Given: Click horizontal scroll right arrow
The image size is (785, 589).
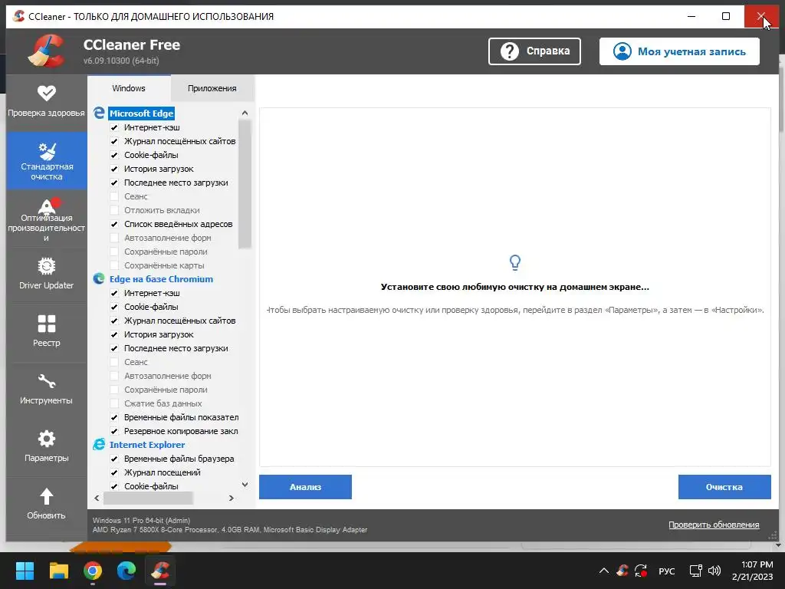Looking at the screenshot, I should point(231,498).
